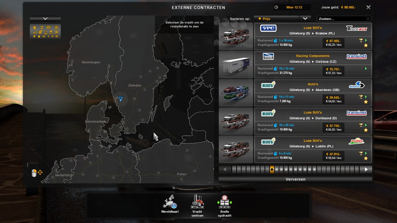Click the blue timer icon in Kraków contract
397x223 pixels.
click(x=276, y=40)
